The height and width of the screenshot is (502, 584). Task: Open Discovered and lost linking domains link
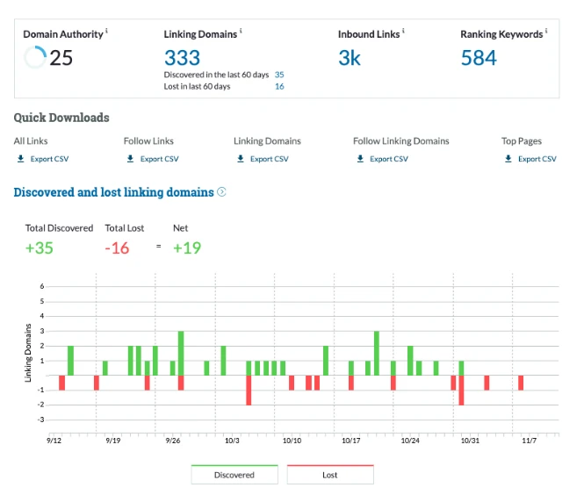113,192
